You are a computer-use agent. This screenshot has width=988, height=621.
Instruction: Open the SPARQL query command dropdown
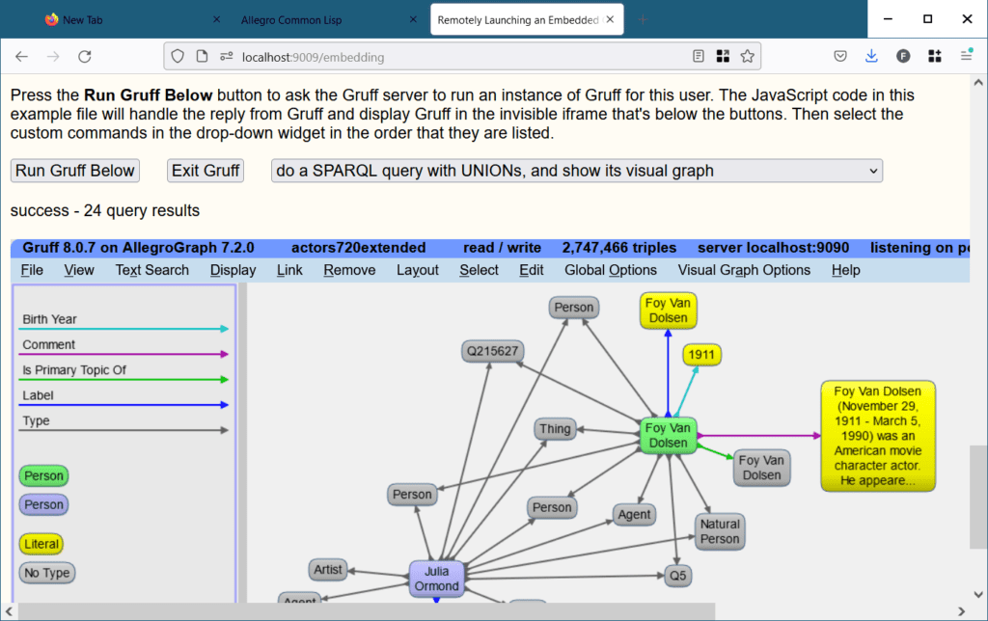[576, 171]
